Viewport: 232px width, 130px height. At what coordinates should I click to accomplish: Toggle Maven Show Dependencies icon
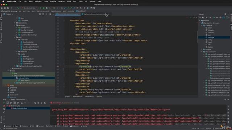227,18
